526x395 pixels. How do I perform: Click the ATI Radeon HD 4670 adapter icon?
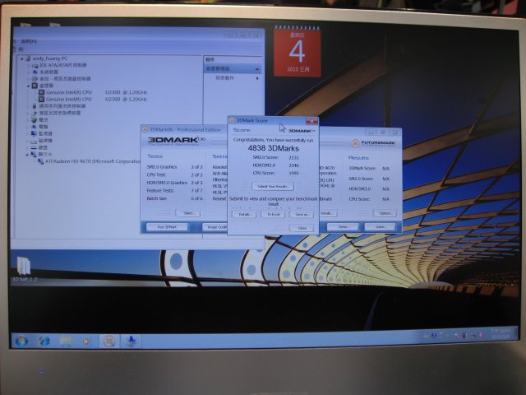coord(40,161)
